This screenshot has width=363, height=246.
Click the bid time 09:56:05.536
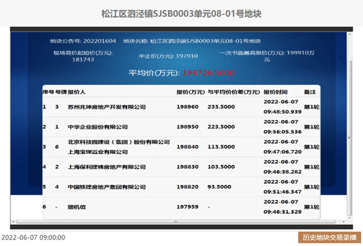282,132
